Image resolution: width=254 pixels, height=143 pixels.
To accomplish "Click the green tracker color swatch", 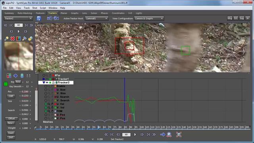I will pos(6,84).
